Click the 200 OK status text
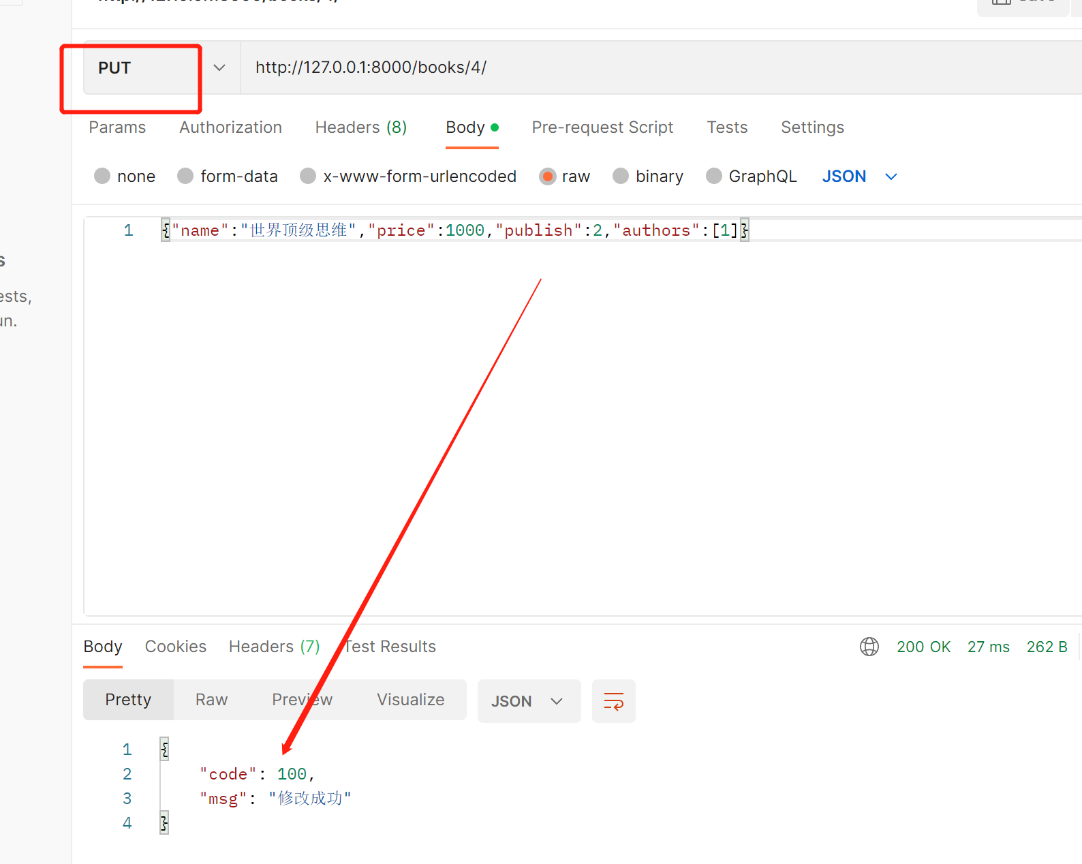 (x=923, y=647)
